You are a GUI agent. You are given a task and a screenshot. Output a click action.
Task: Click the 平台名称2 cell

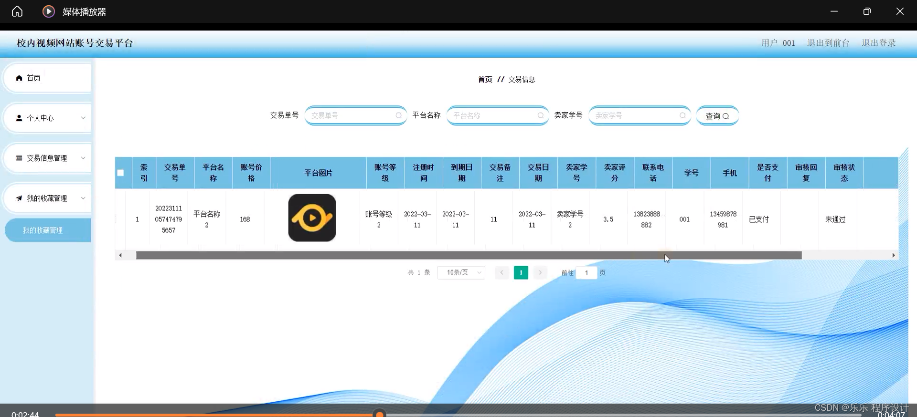(207, 219)
